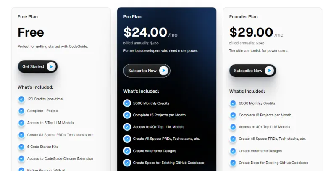
Task: Click checkmark beside Pro Create Wireframe Designs
Action: [x=127, y=150]
